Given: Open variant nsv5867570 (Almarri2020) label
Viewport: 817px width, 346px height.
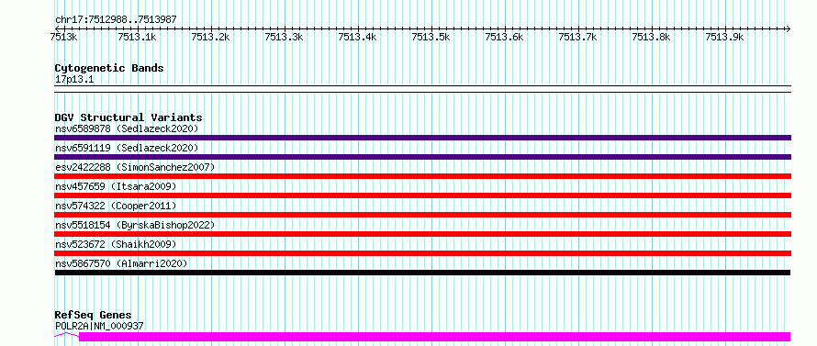Looking at the screenshot, I should [121, 263].
